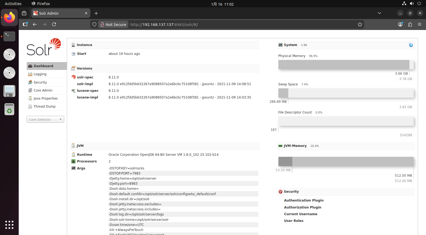The image size is (426, 235).
Task: Click the Runtime icon
Action: click(74, 155)
